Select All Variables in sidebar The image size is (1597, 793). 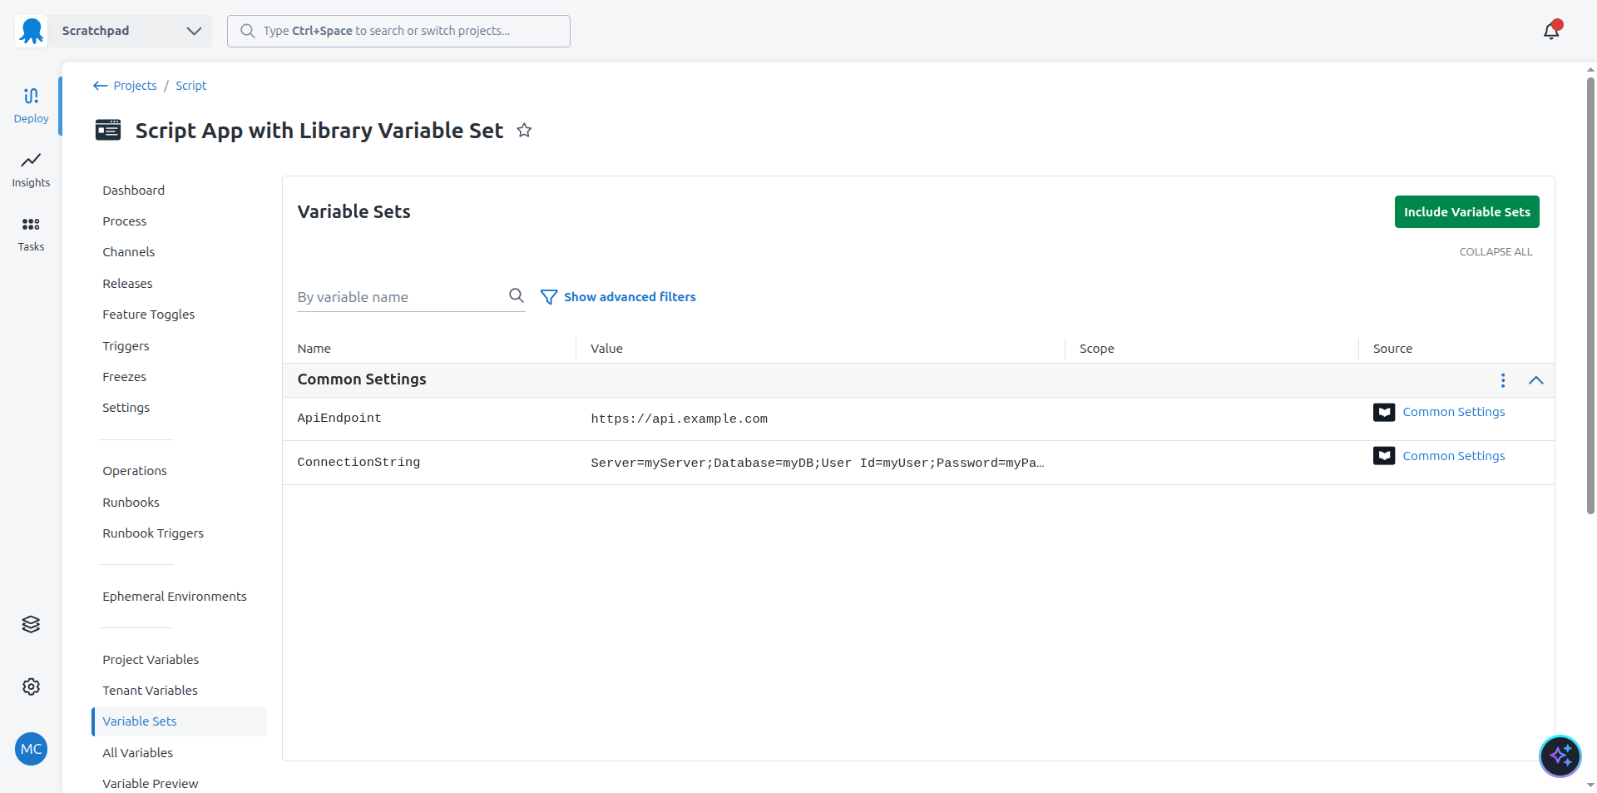pos(137,752)
